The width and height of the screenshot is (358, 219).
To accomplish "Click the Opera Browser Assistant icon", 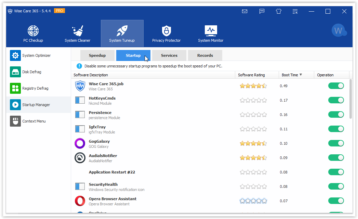I will coord(80,201).
